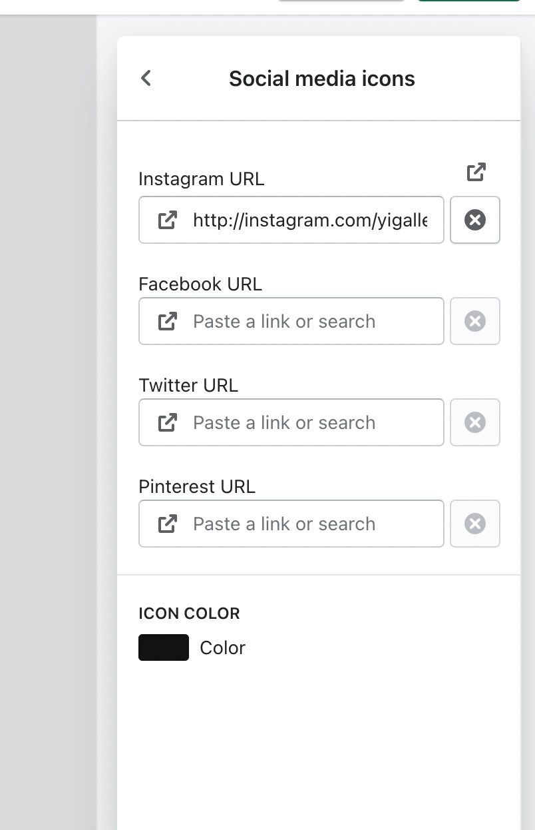This screenshot has width=535, height=830.
Task: Click the "Twitter URL" field label
Action: click(x=188, y=385)
